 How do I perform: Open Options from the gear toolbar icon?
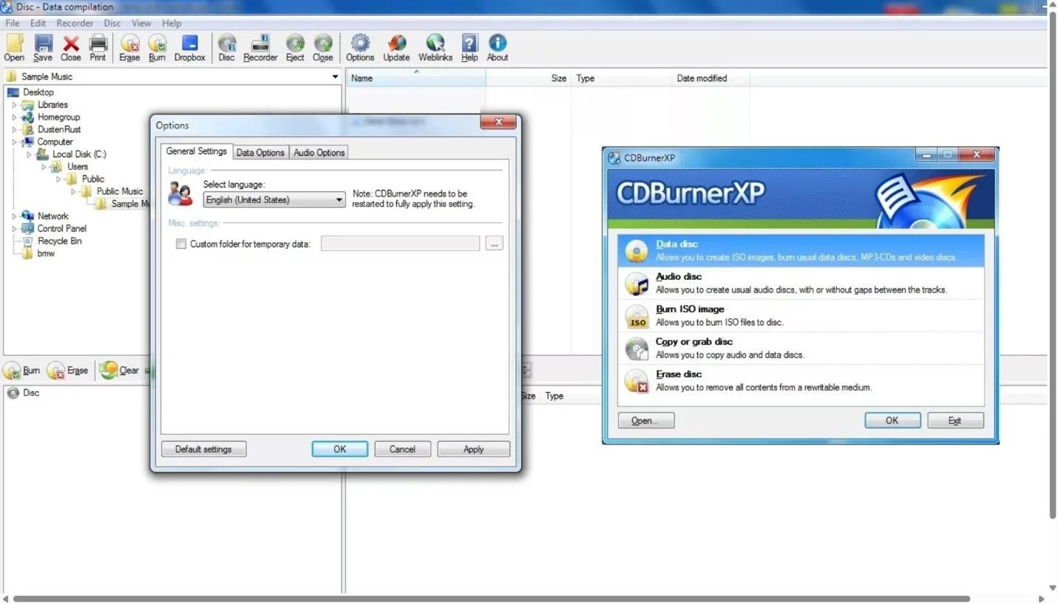click(x=360, y=47)
